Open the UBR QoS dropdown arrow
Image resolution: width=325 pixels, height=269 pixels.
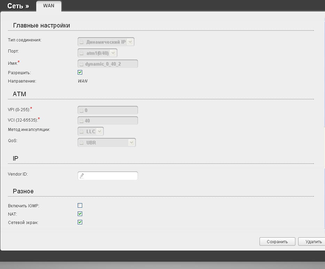[x=131, y=143]
